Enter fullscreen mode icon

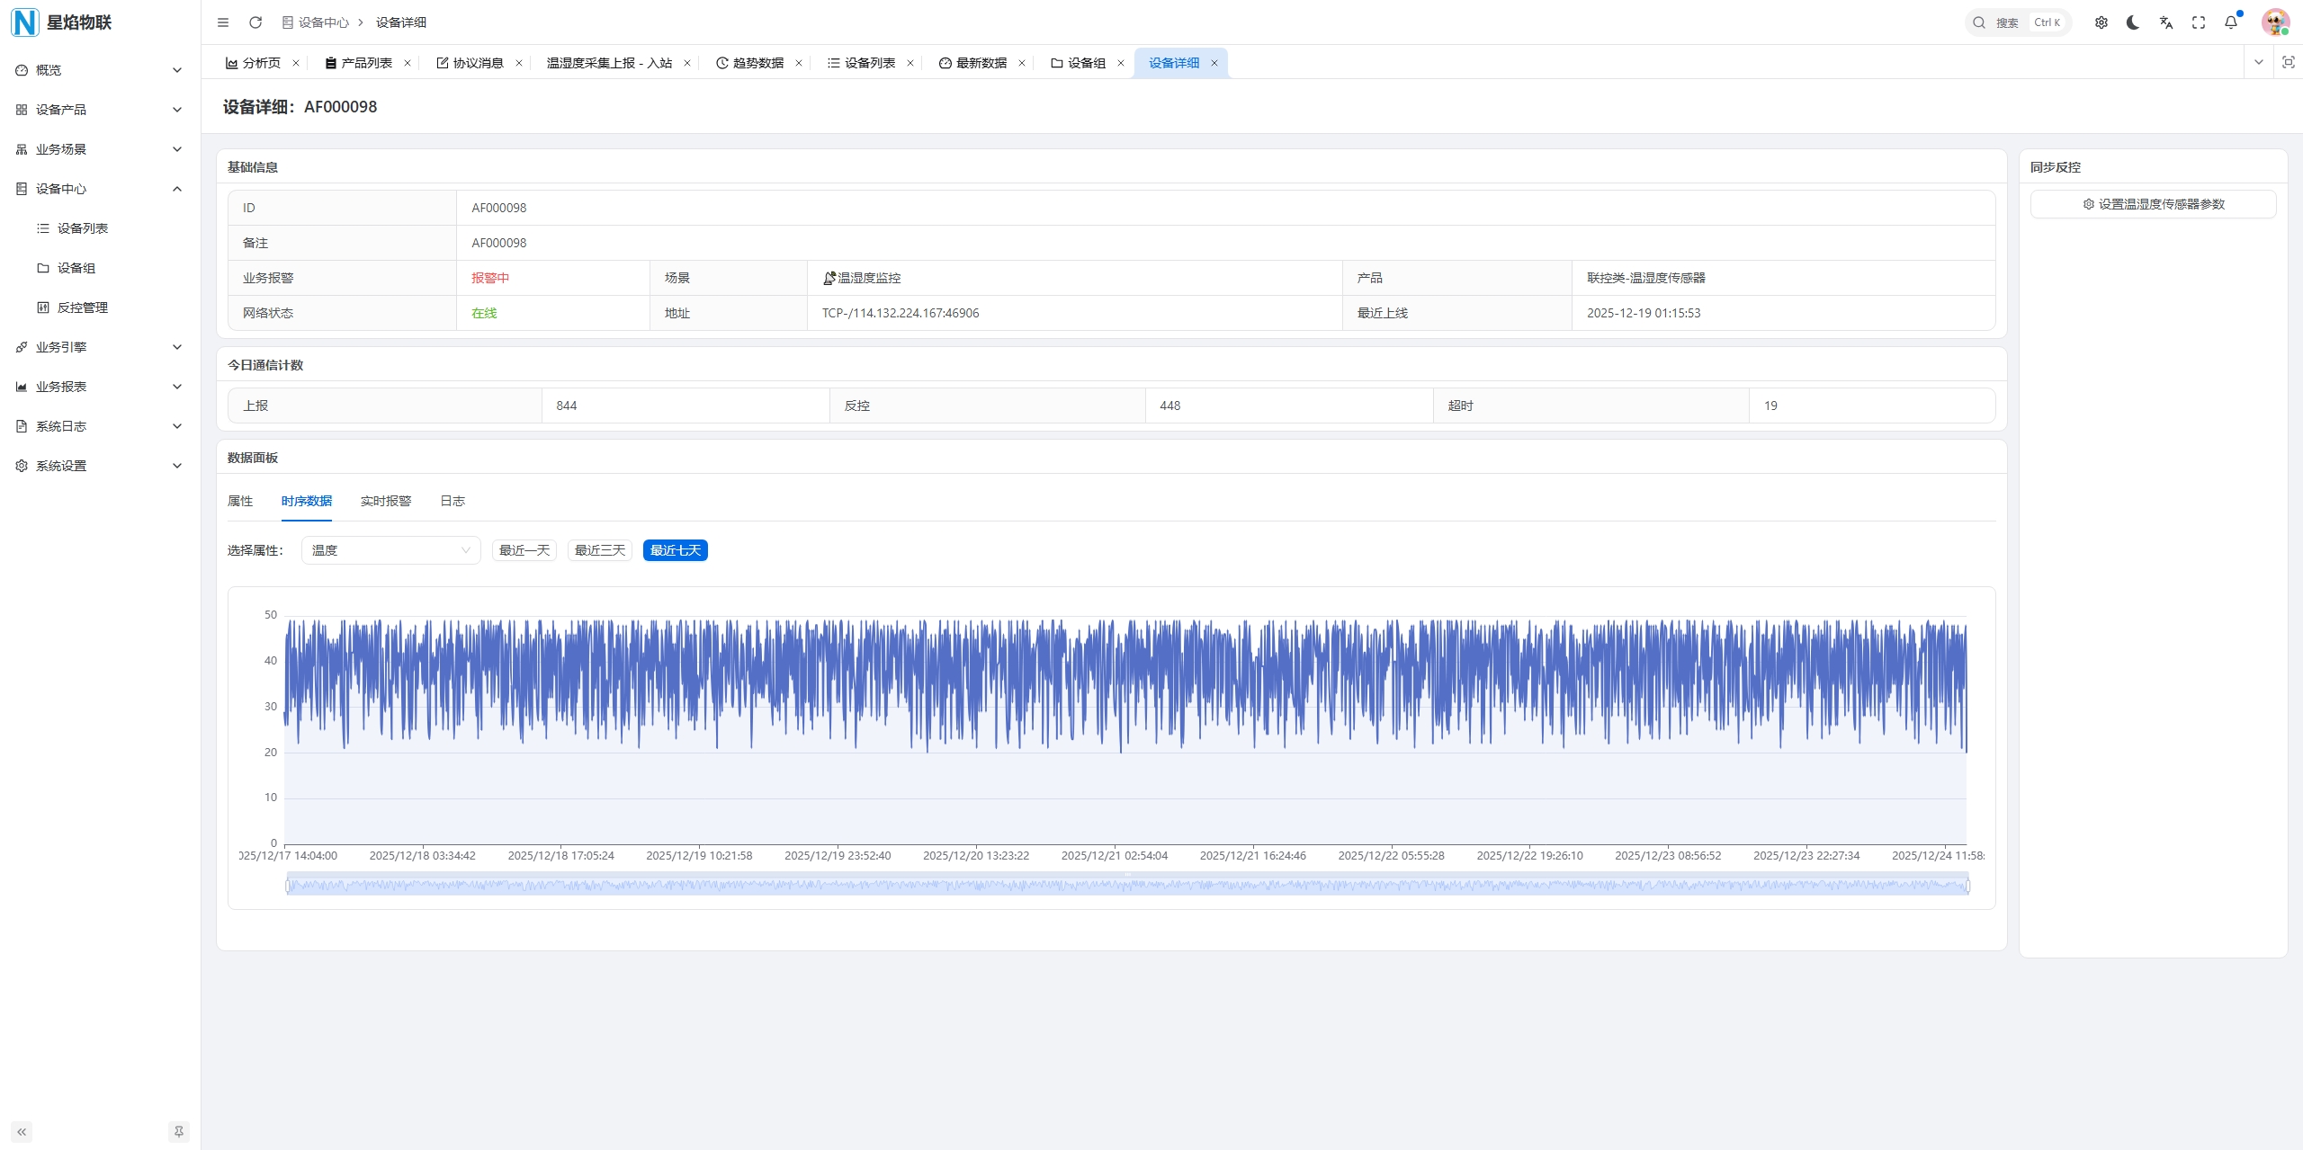tap(2198, 22)
